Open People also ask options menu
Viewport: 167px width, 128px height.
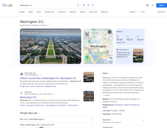coord(40,113)
